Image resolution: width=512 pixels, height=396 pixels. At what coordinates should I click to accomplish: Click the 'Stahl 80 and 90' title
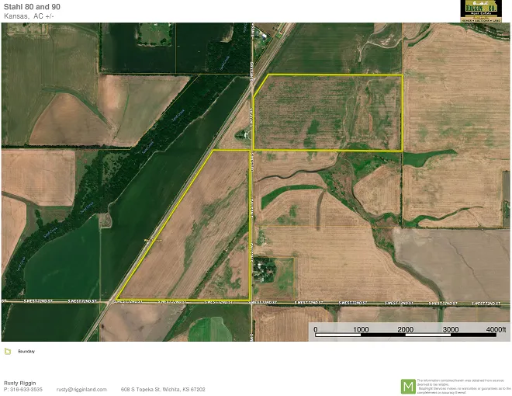[33, 7]
